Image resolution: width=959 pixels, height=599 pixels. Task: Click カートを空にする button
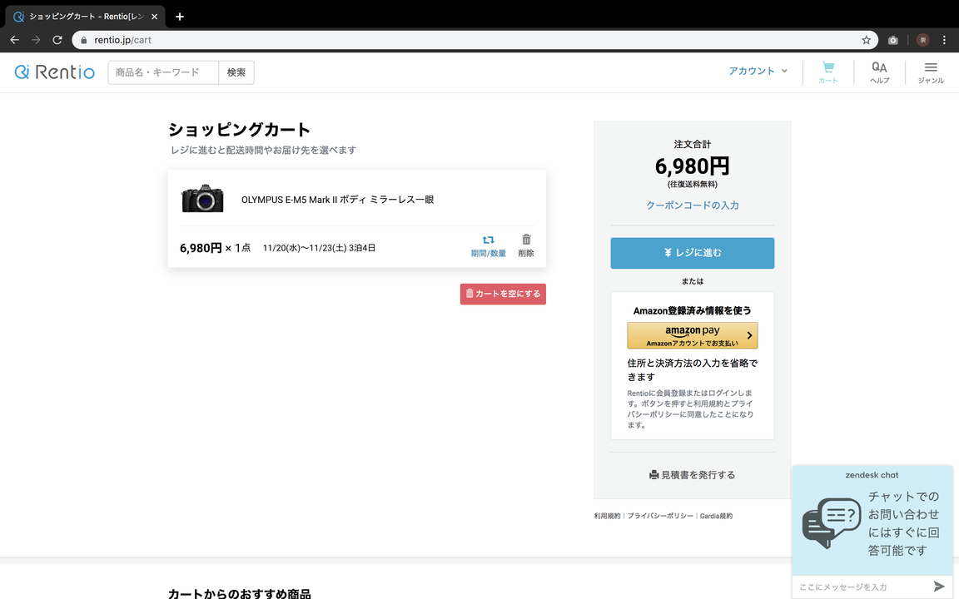(503, 294)
